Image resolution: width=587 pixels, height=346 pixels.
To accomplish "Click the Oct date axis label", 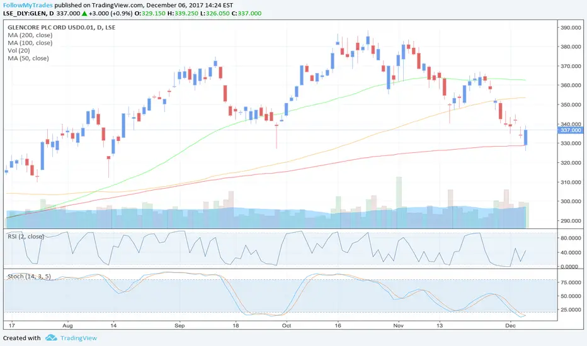I will click(x=287, y=325).
